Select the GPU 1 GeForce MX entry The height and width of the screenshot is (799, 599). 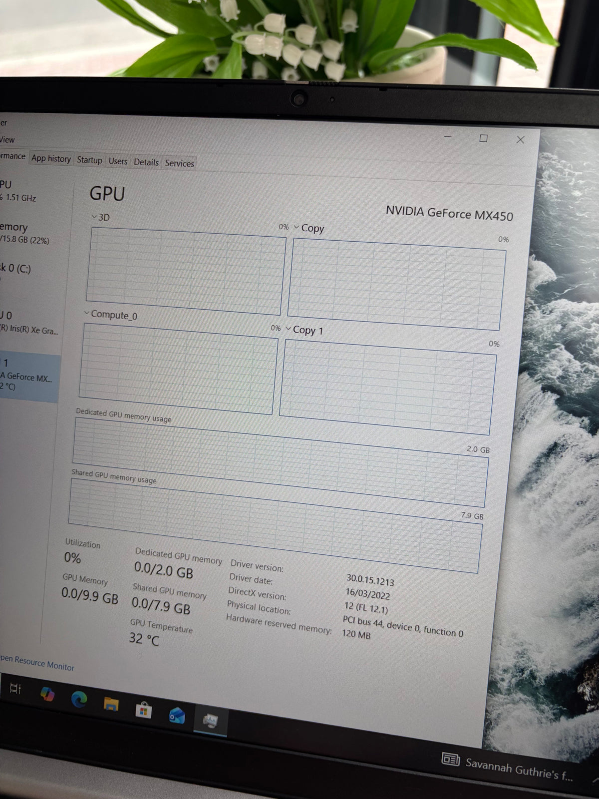click(30, 377)
